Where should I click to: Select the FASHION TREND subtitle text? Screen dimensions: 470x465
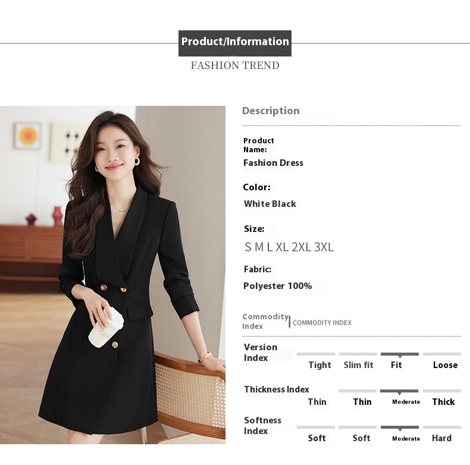pyautogui.click(x=234, y=65)
